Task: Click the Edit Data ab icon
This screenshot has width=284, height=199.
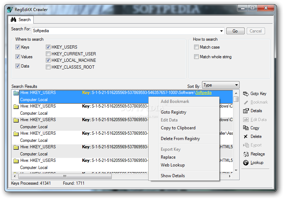Action: pos(246,120)
